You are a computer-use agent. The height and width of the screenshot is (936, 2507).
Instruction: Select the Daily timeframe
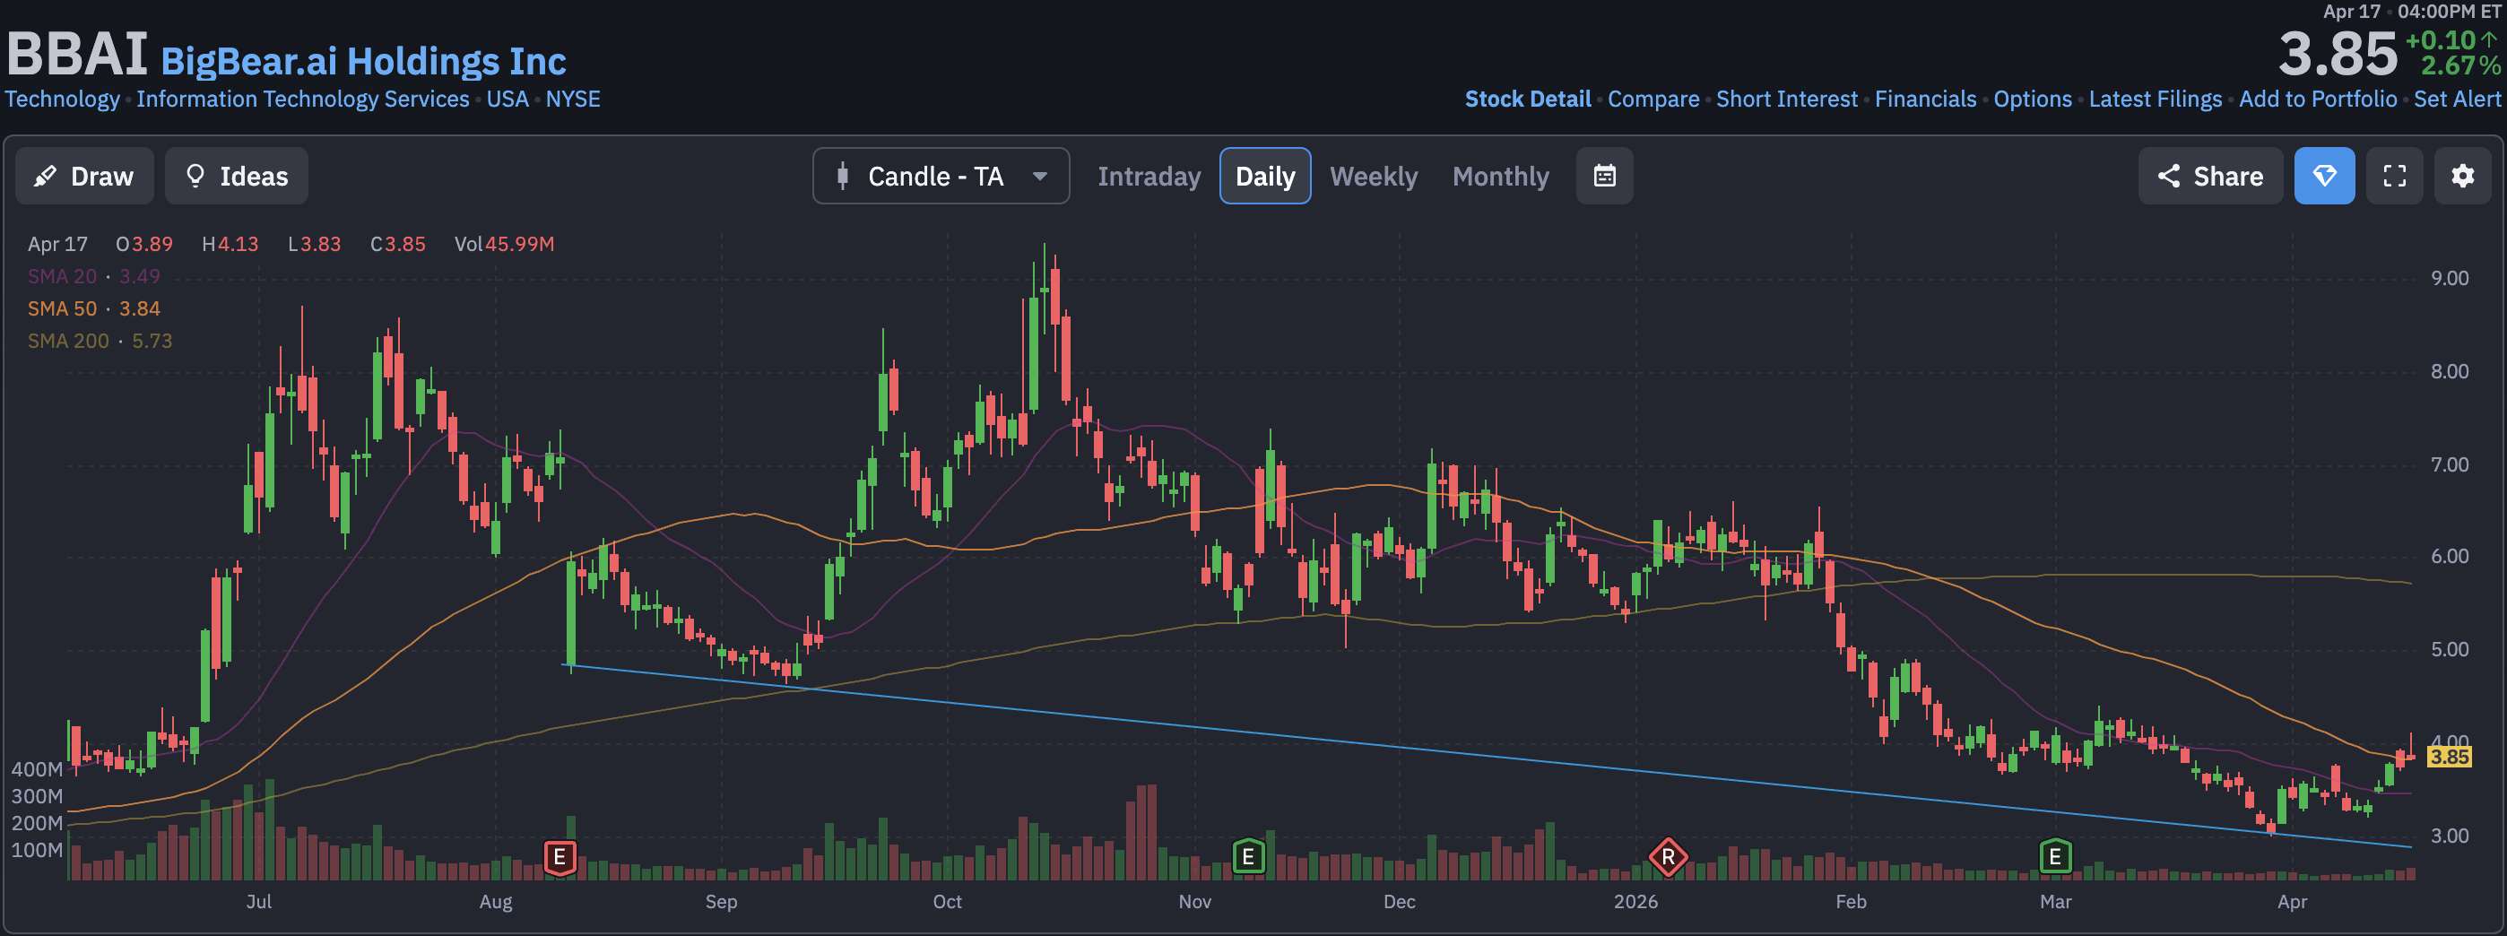[1265, 176]
